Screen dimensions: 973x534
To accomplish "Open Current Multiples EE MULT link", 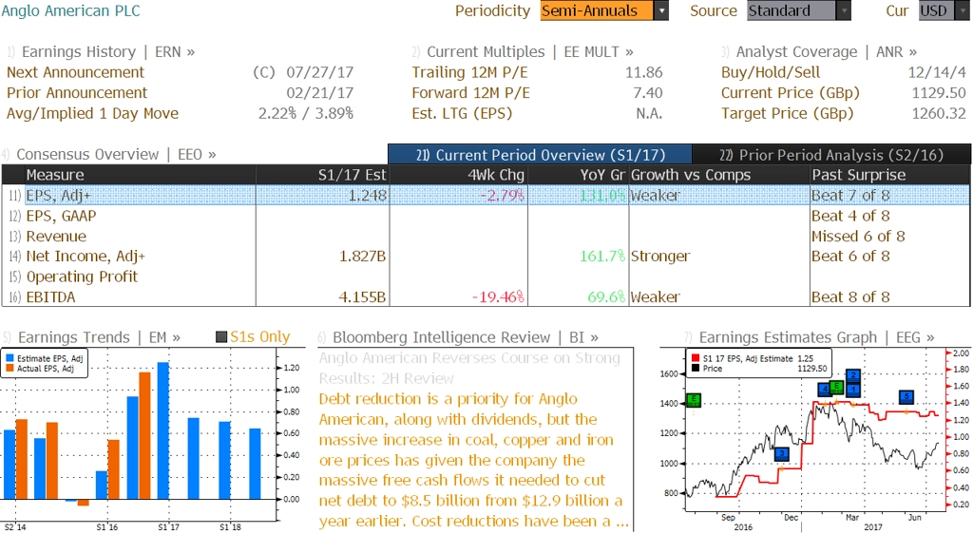I will [x=530, y=51].
